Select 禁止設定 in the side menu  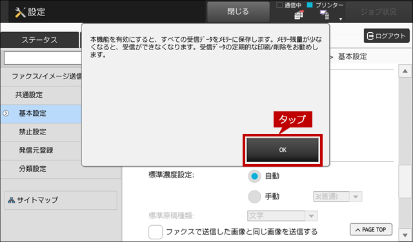(x=41, y=132)
